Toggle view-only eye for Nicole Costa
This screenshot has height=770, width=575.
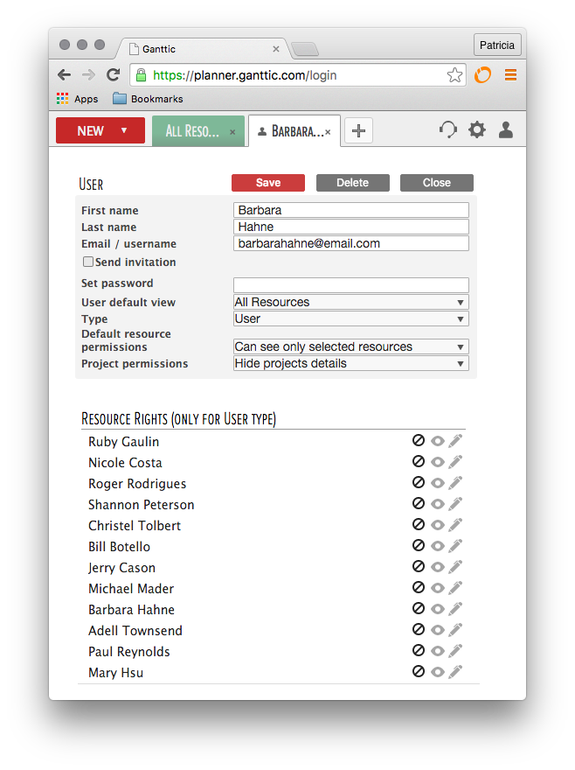tap(438, 462)
